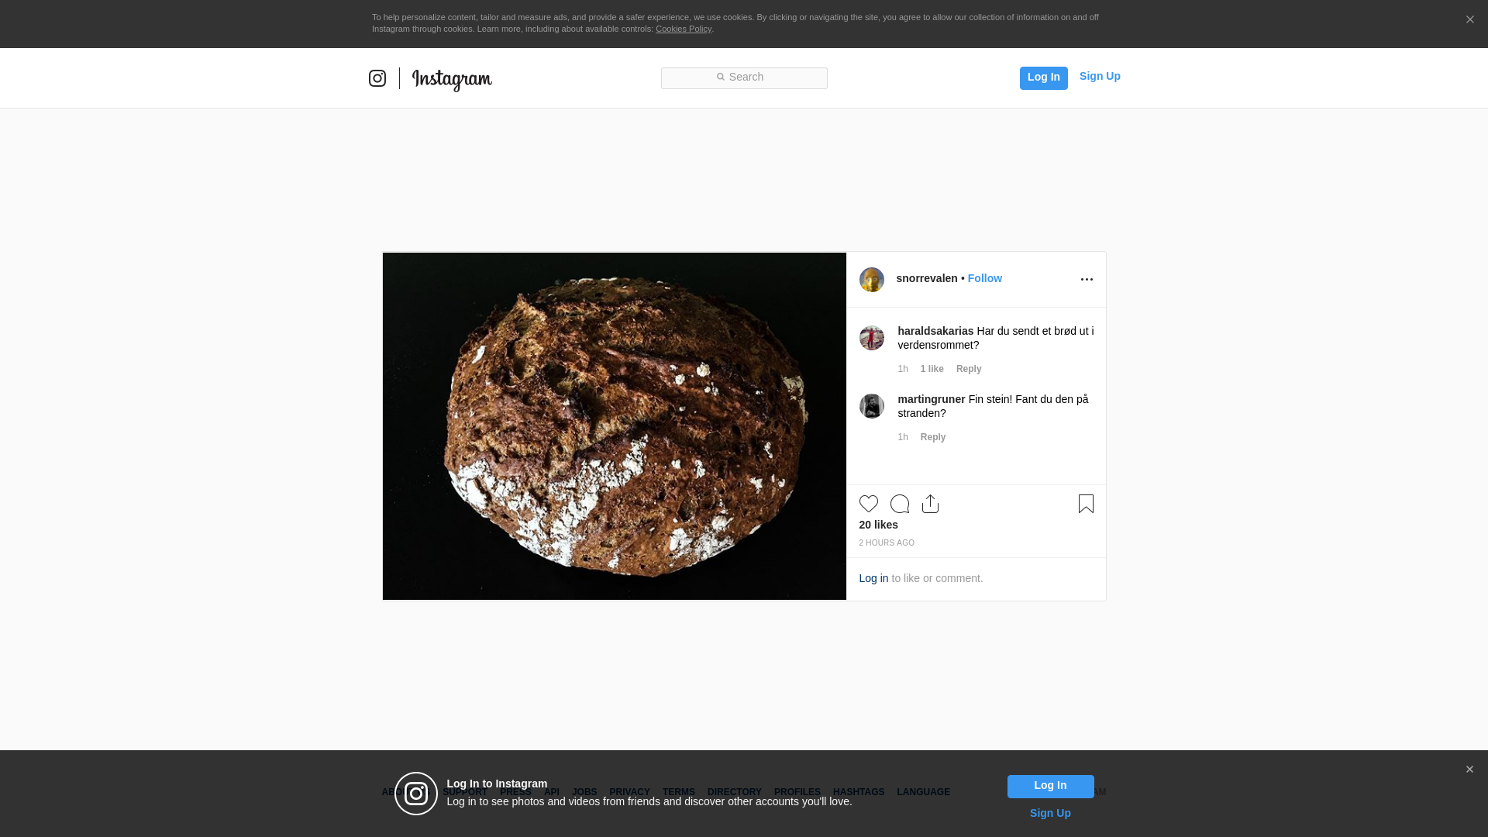Open haraldsakarias username link

pos(935,331)
